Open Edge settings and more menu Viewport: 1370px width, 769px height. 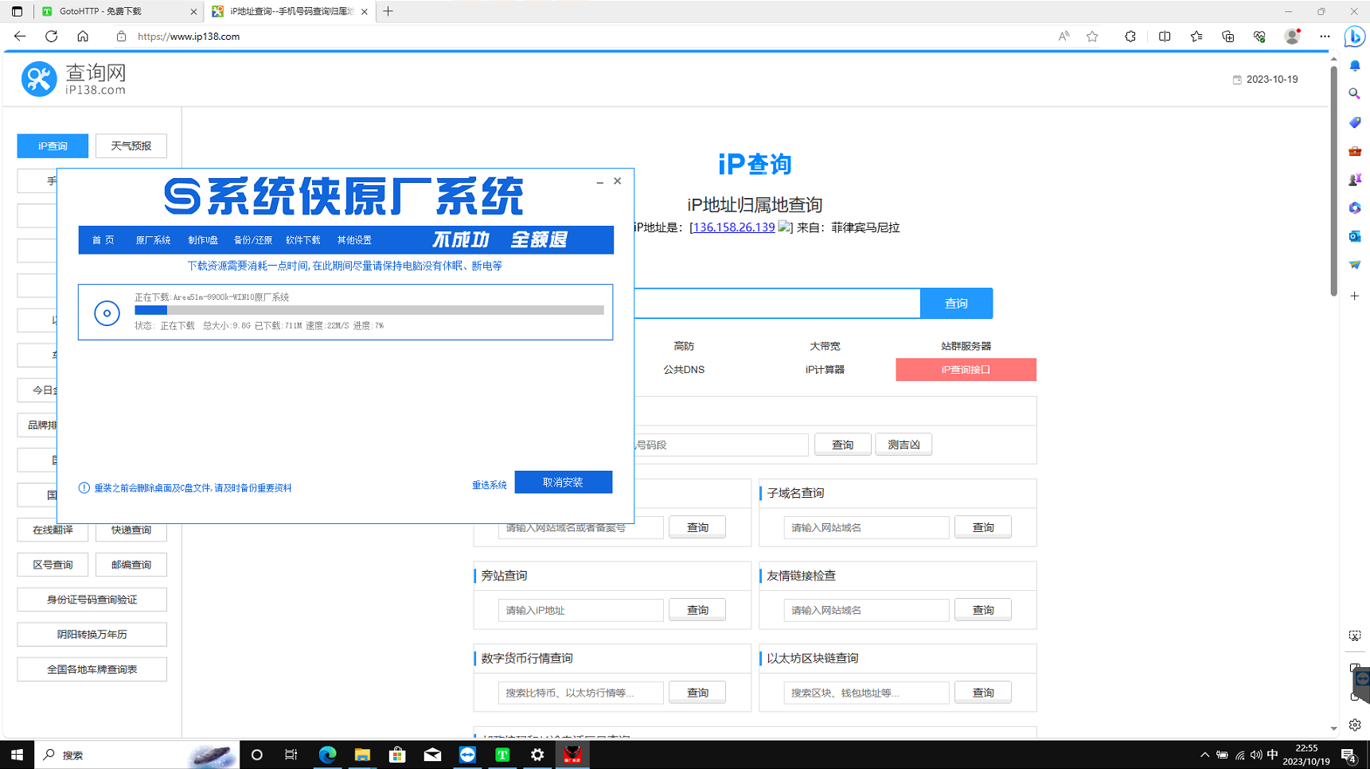coord(1325,37)
